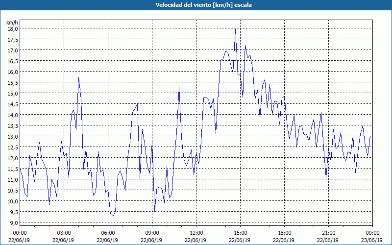Click the 12:00 time label
Image resolution: width=392 pixels, height=245 pixels.
pyautogui.click(x=196, y=233)
